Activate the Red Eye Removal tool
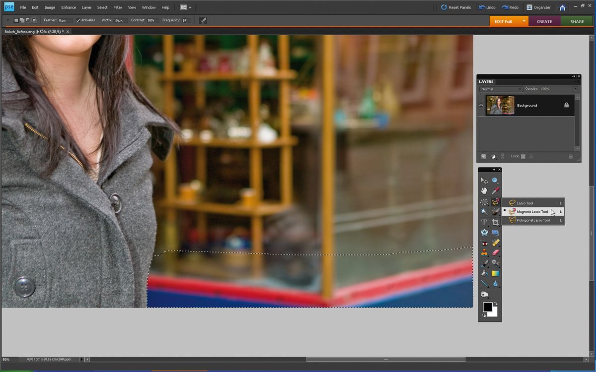 pyautogui.click(x=484, y=243)
